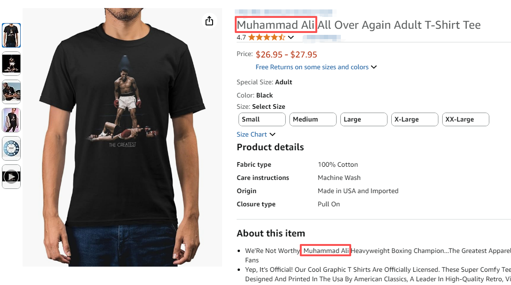Play the product video thumbnail
Image resolution: width=511 pixels, height=285 pixels.
coord(11,177)
